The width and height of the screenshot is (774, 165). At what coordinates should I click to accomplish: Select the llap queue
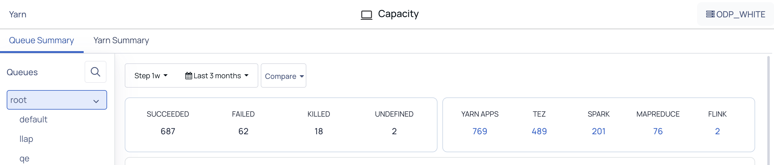(x=26, y=139)
